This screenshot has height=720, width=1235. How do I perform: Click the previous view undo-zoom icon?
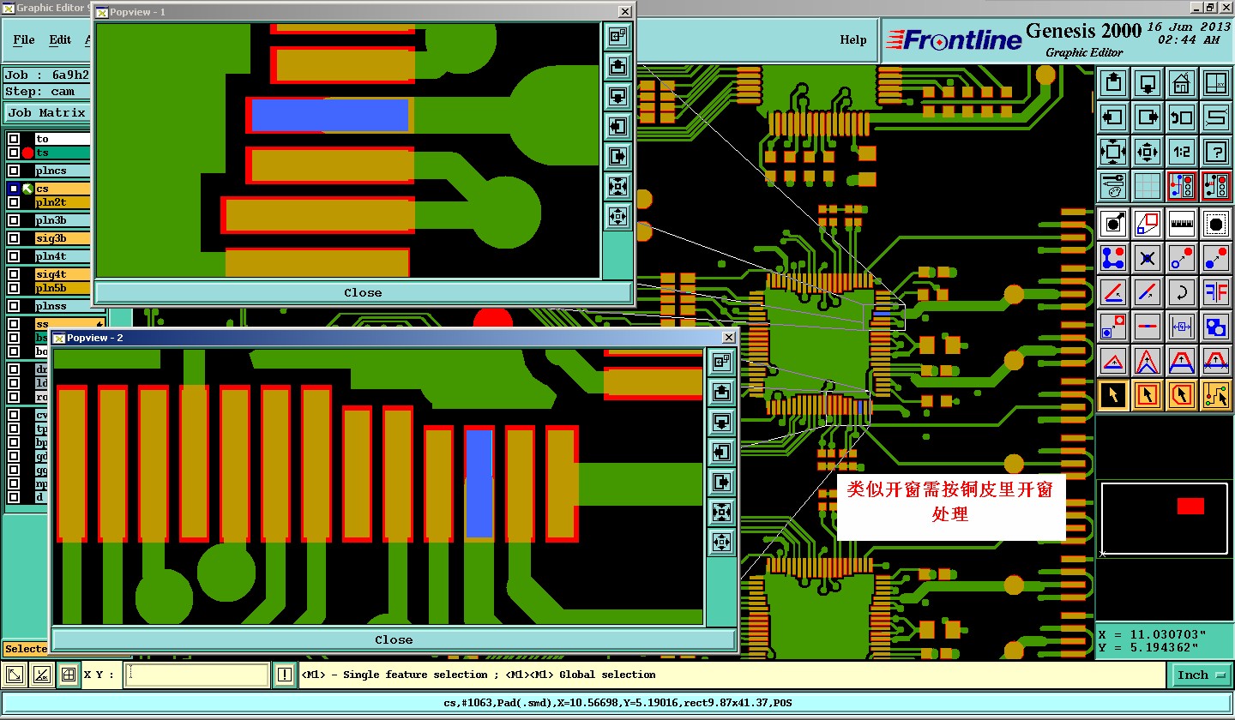(x=1181, y=117)
